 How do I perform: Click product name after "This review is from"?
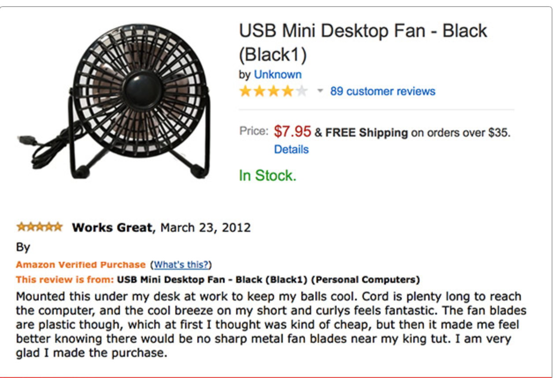pos(268,280)
